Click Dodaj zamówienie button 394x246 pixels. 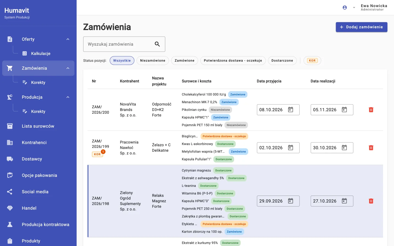click(362, 27)
